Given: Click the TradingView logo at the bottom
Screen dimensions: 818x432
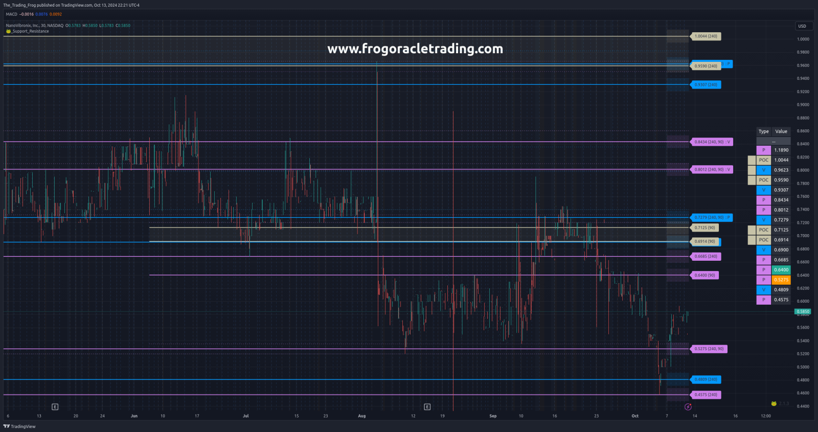Looking at the screenshot, I should (19, 426).
